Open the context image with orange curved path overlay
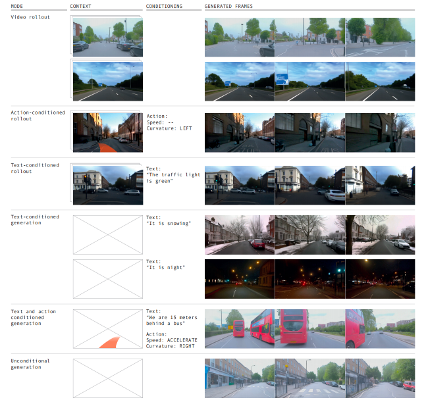The height and width of the screenshot is (402, 426). click(x=108, y=133)
